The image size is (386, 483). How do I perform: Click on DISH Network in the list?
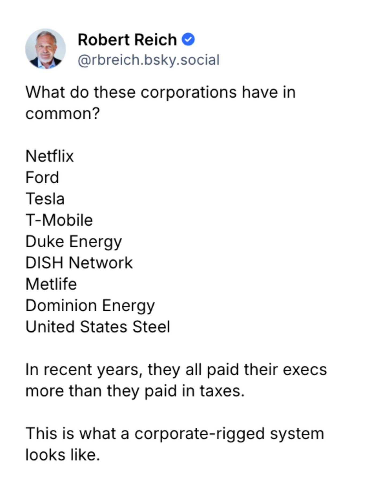coord(79,263)
